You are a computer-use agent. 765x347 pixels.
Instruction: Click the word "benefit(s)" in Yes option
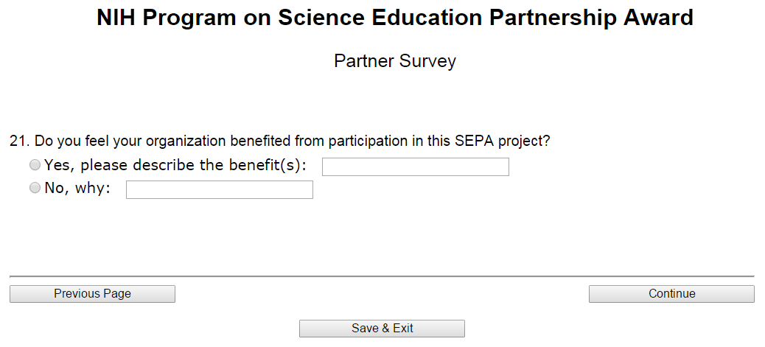click(267, 165)
